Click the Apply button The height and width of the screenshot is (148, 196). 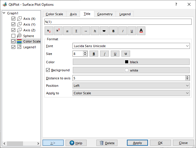[137, 143]
